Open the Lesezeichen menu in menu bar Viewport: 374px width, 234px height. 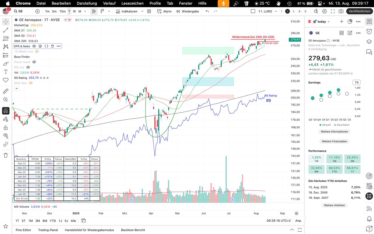pos(132,3)
